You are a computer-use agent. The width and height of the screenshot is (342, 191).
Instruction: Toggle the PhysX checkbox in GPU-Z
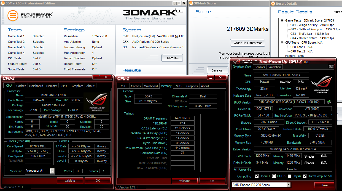[290, 176]
